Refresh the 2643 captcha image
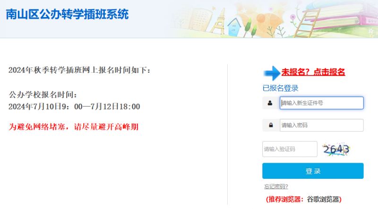Image resolution: width=378 pixels, height=209 pixels. 336,149
